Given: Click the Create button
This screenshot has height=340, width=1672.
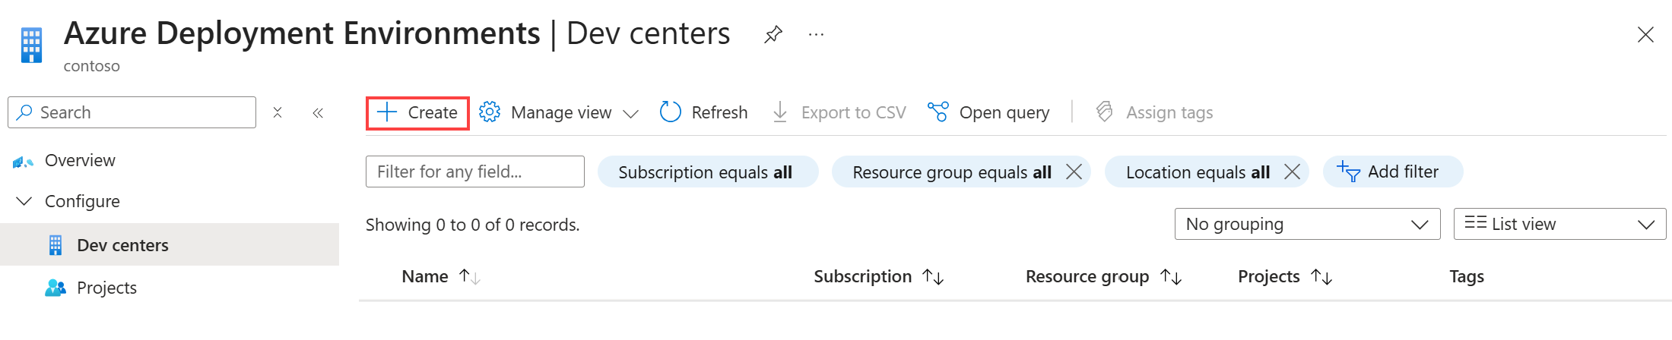Looking at the screenshot, I should [x=417, y=113].
